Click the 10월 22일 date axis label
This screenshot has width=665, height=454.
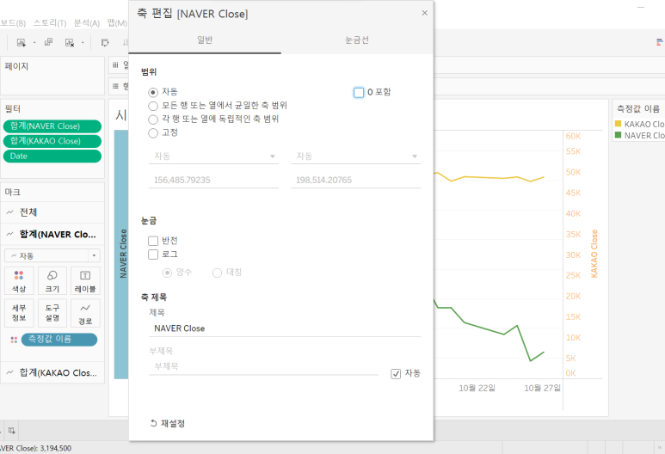477,388
